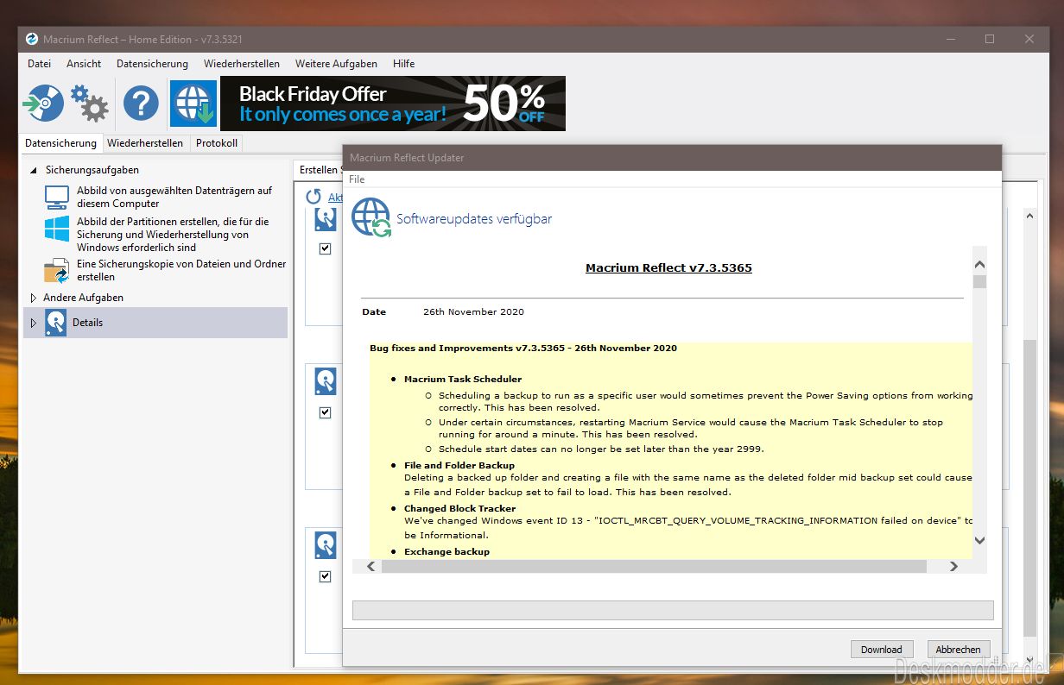Click the download progress bar in updater
1064x685 pixels.
[x=673, y=610]
